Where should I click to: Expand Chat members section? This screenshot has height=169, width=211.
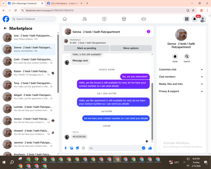[x=181, y=77]
